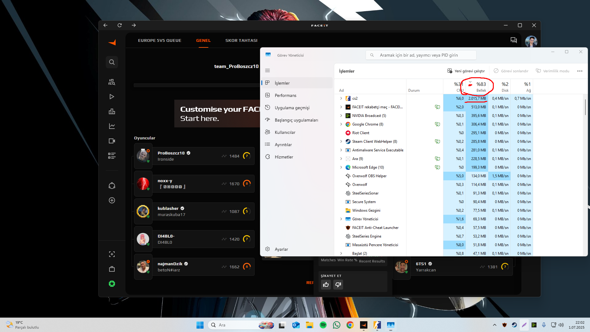The width and height of the screenshot is (590, 332).
Task: Open Hizmetler page in Task Manager
Action: (297, 157)
